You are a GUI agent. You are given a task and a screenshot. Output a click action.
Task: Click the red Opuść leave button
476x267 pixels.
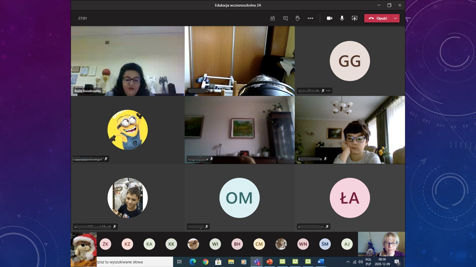[x=378, y=18]
